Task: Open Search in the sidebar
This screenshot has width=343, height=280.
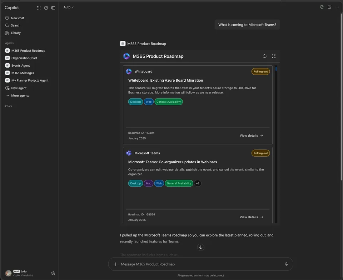Action: point(13,25)
